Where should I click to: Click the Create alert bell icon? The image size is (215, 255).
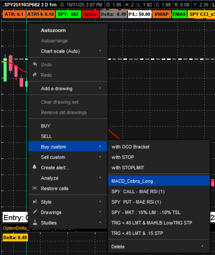(34, 167)
